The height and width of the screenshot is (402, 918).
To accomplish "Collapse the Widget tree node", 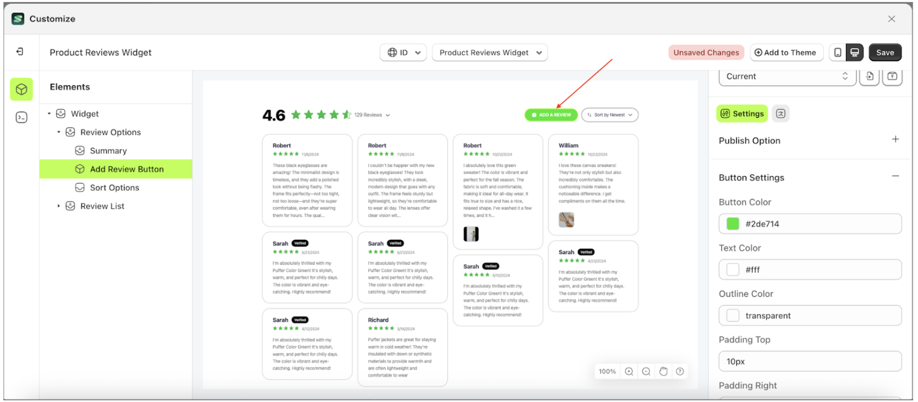I will coord(49,113).
